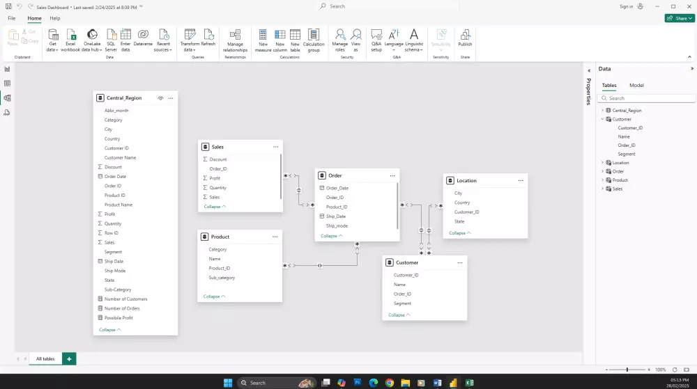Add a new layout tab
Image resolution: width=697 pixels, height=389 pixels.
point(69,359)
